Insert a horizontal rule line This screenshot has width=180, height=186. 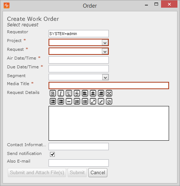[x=69, y=102]
